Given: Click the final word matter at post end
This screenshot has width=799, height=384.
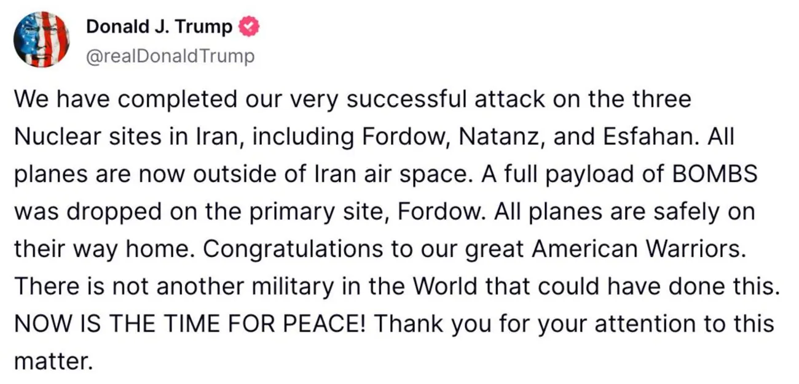Looking at the screenshot, I should pos(53,361).
